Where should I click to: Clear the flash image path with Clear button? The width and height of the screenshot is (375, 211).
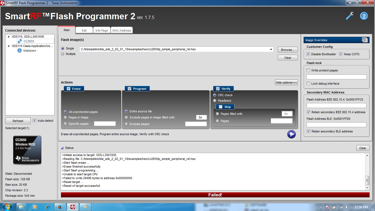[288, 58]
